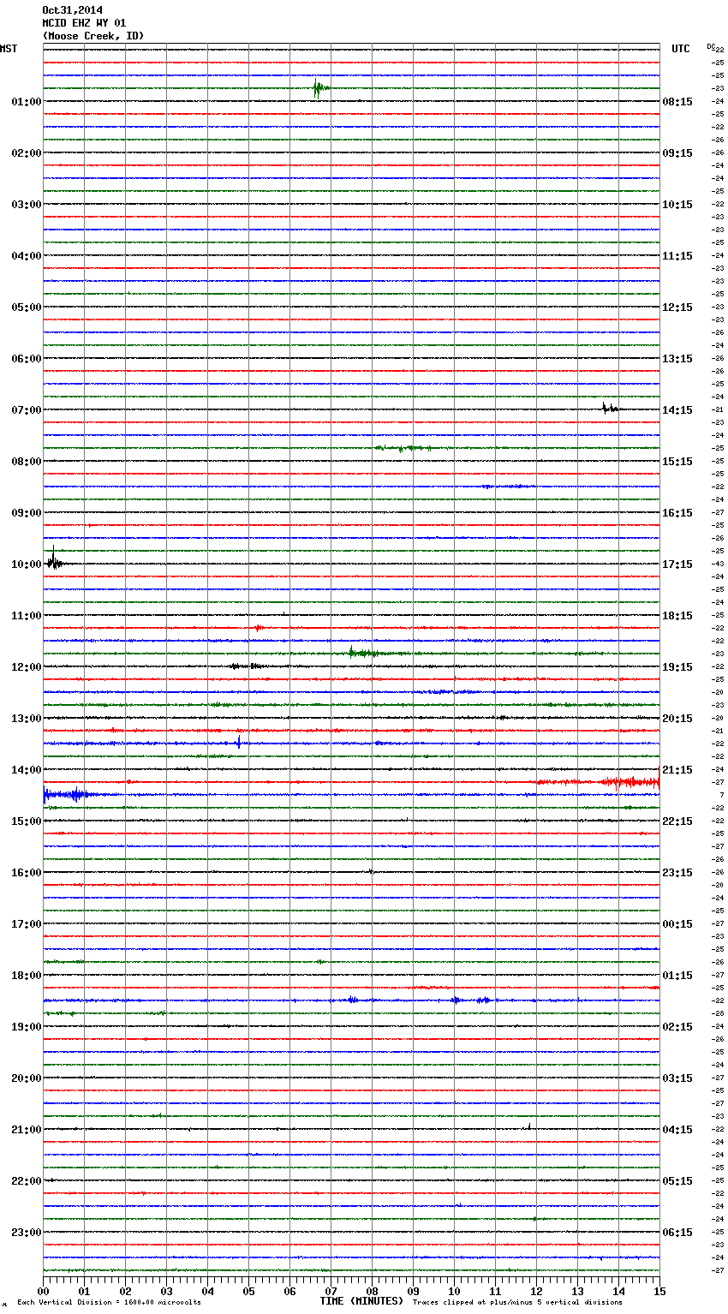This screenshot has width=728, height=1314.
Task: Select the 10:00 MST time label
Action: point(27,564)
